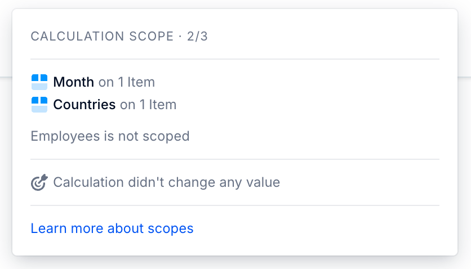Screen dimensions: 471x269
Task: Click the word 'Employees' in unscoped message
Action: pyautogui.click(x=65, y=136)
